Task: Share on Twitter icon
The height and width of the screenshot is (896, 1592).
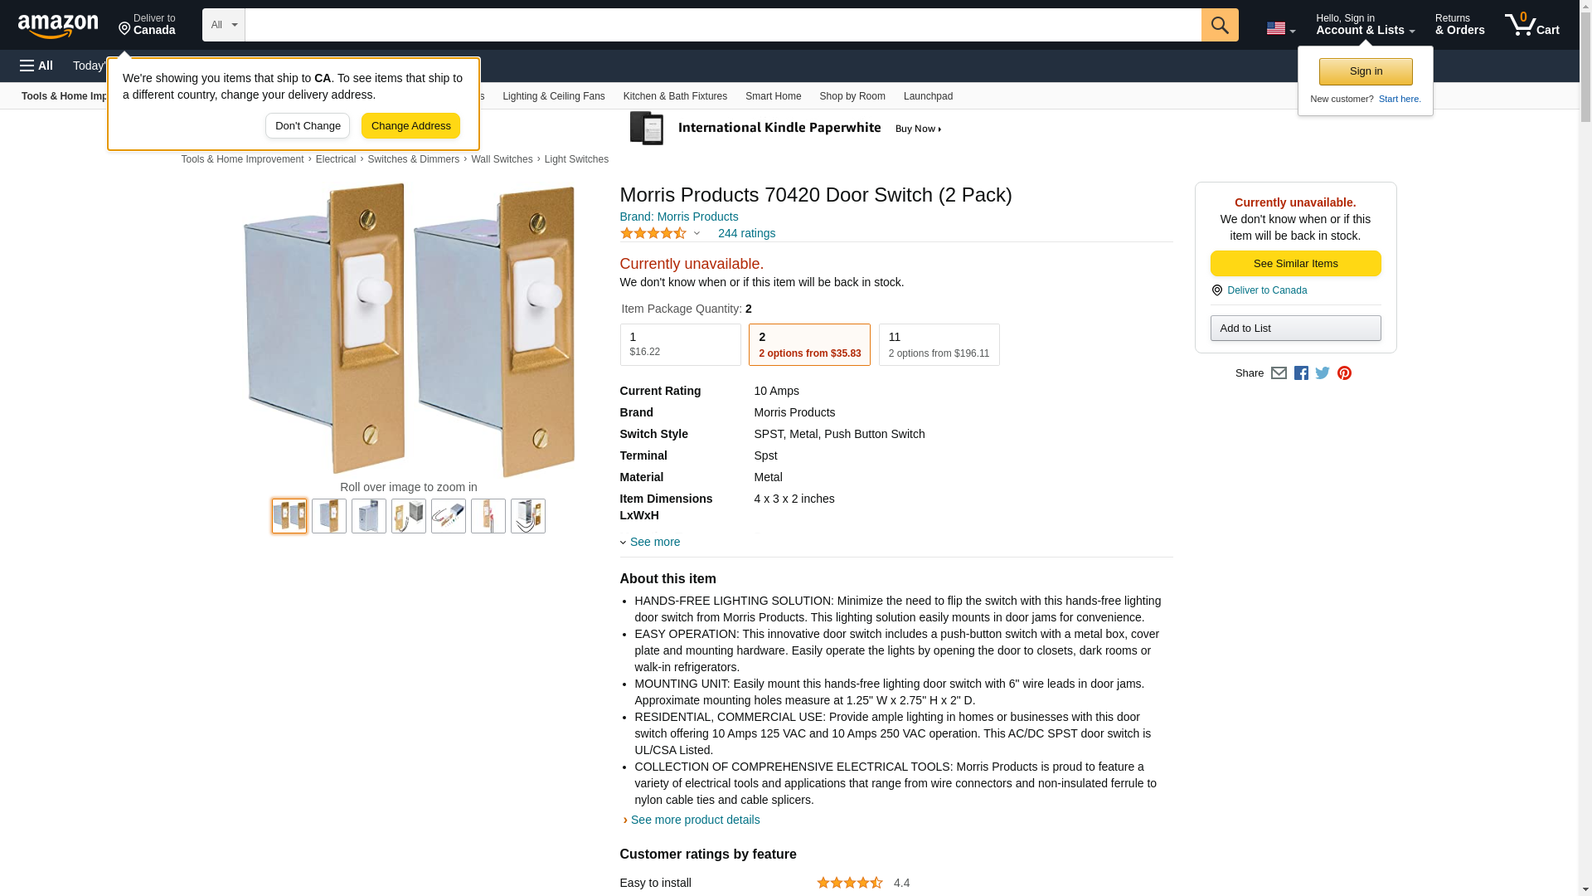Action: (1323, 373)
